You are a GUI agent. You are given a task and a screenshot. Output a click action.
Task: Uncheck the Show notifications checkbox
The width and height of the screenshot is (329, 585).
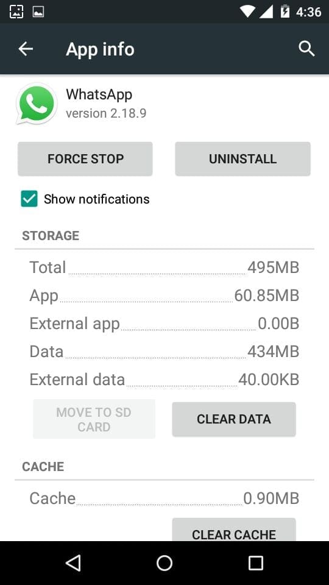[29, 199]
